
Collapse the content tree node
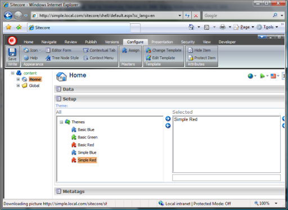(x=12, y=73)
